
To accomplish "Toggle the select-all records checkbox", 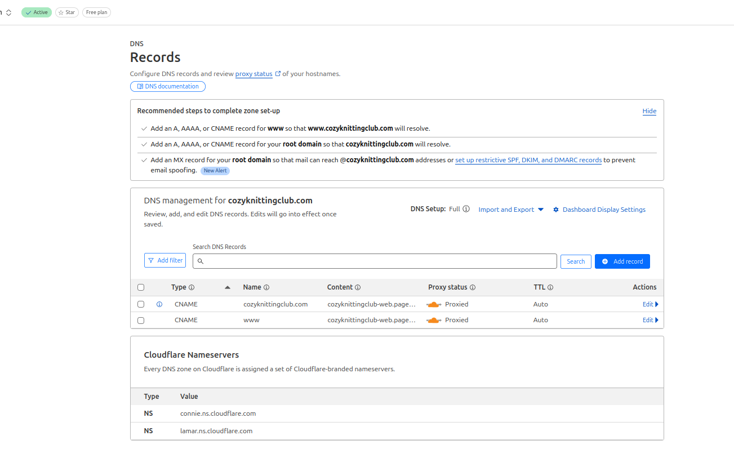I will pos(141,287).
